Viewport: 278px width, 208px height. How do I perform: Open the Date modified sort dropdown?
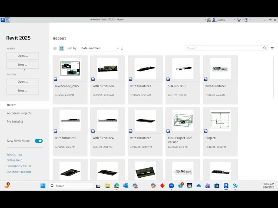99,49
